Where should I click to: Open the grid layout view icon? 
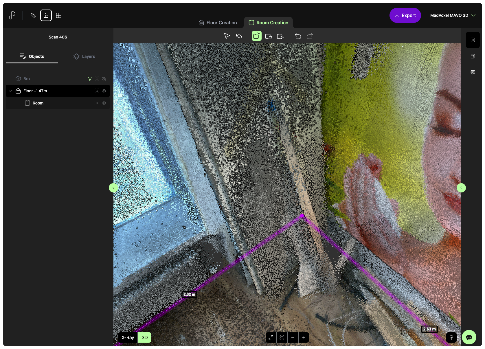[x=59, y=15]
